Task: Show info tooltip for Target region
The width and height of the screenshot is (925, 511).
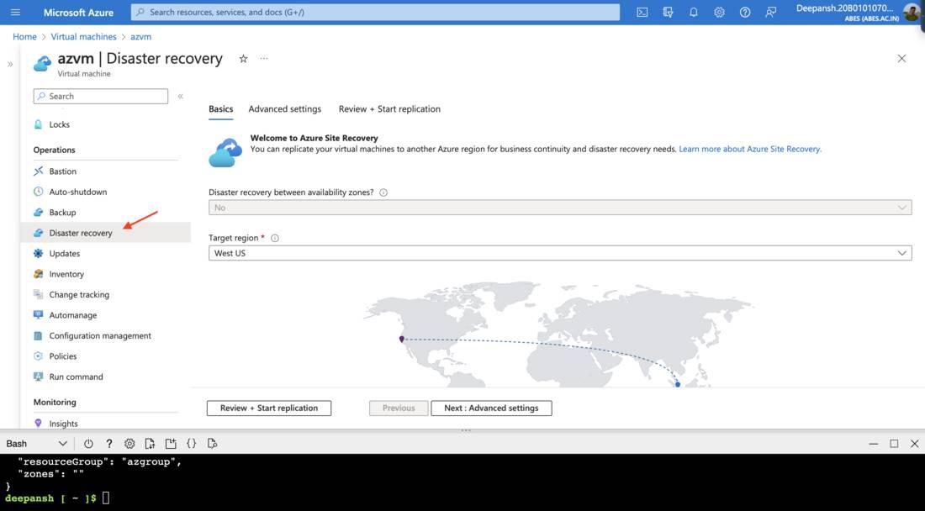Action: coord(275,238)
